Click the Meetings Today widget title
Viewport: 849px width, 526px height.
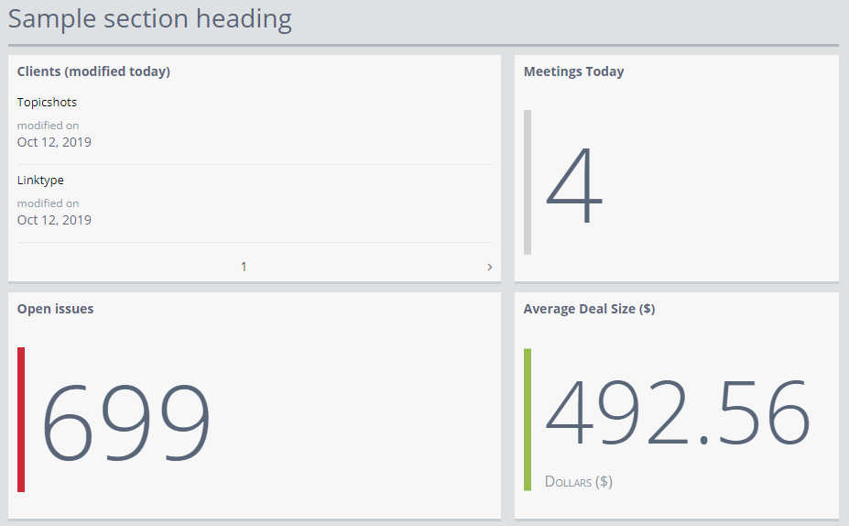pyautogui.click(x=573, y=71)
